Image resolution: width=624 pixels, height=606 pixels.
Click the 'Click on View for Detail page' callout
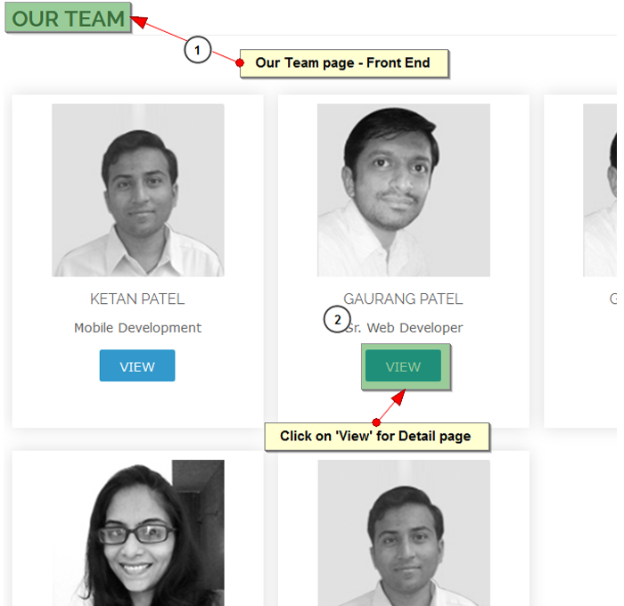(377, 437)
